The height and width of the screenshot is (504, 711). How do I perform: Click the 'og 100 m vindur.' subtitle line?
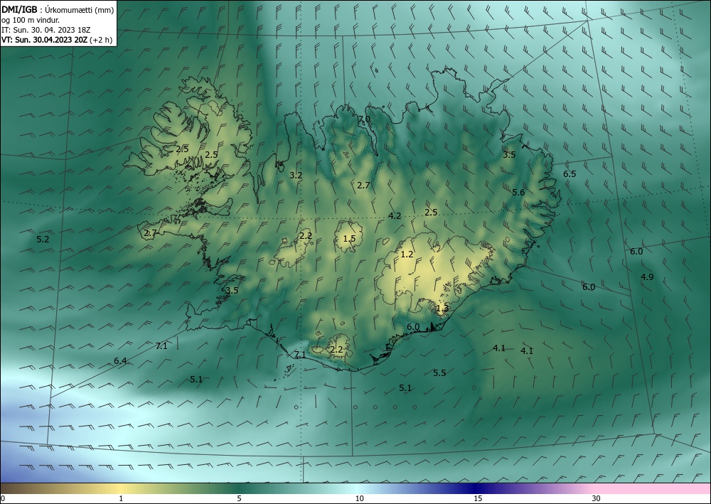pyautogui.click(x=31, y=20)
